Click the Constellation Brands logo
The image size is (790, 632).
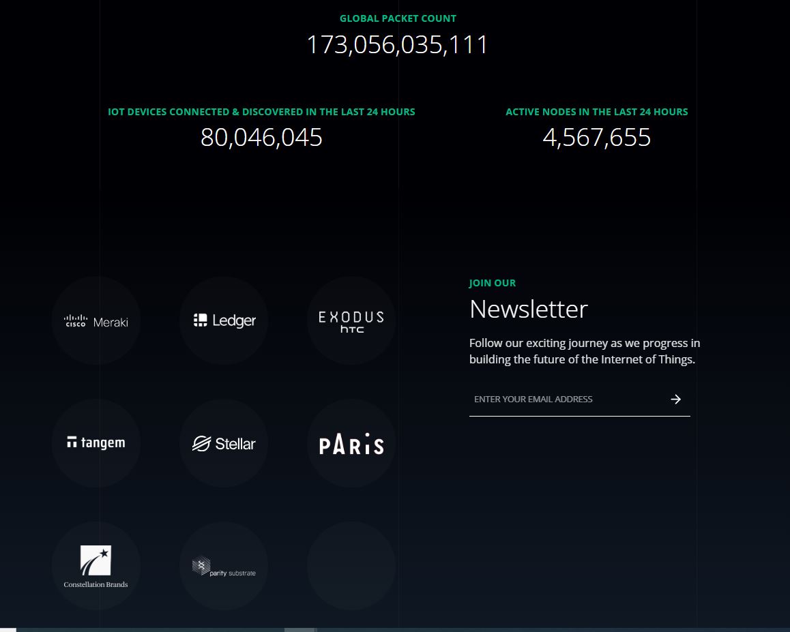click(96, 566)
